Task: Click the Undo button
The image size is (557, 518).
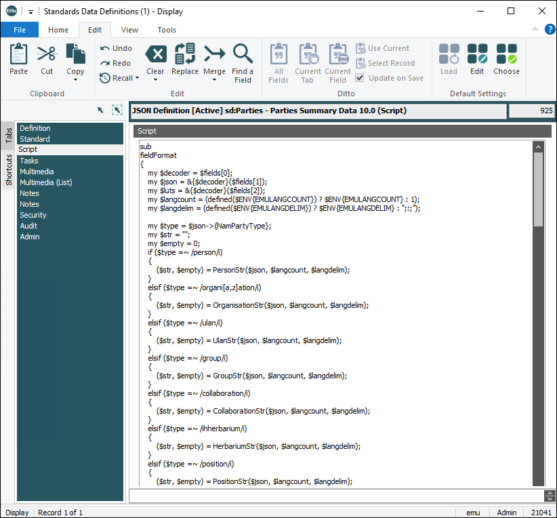Action: click(116, 48)
